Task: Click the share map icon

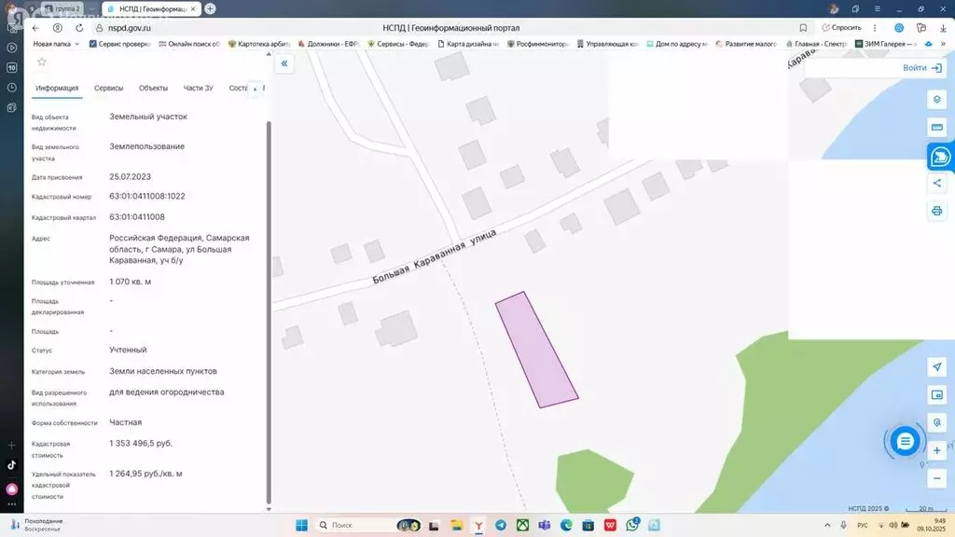Action: [x=937, y=183]
